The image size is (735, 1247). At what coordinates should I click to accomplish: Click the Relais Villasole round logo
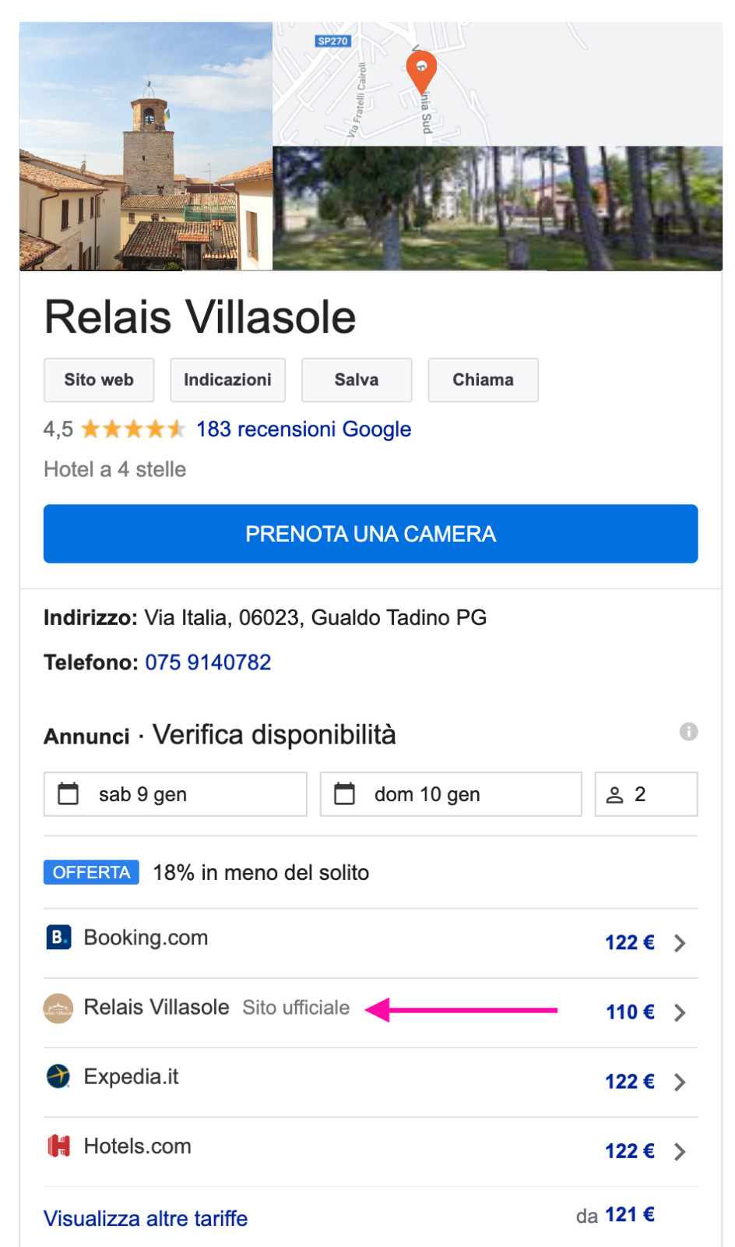click(58, 1009)
